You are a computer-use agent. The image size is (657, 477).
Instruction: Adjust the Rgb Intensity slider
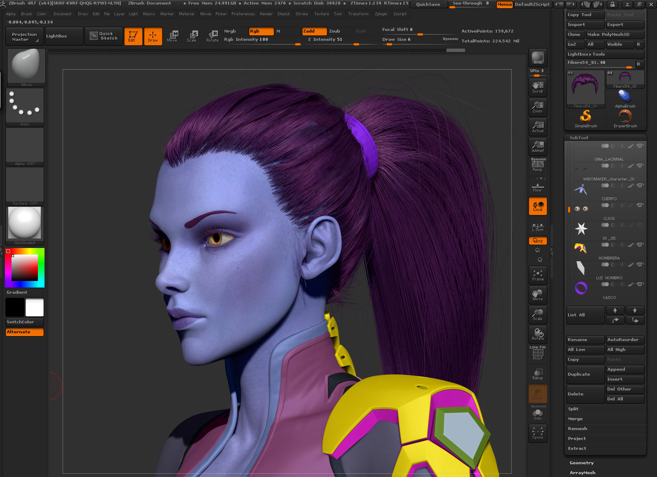pos(262,40)
